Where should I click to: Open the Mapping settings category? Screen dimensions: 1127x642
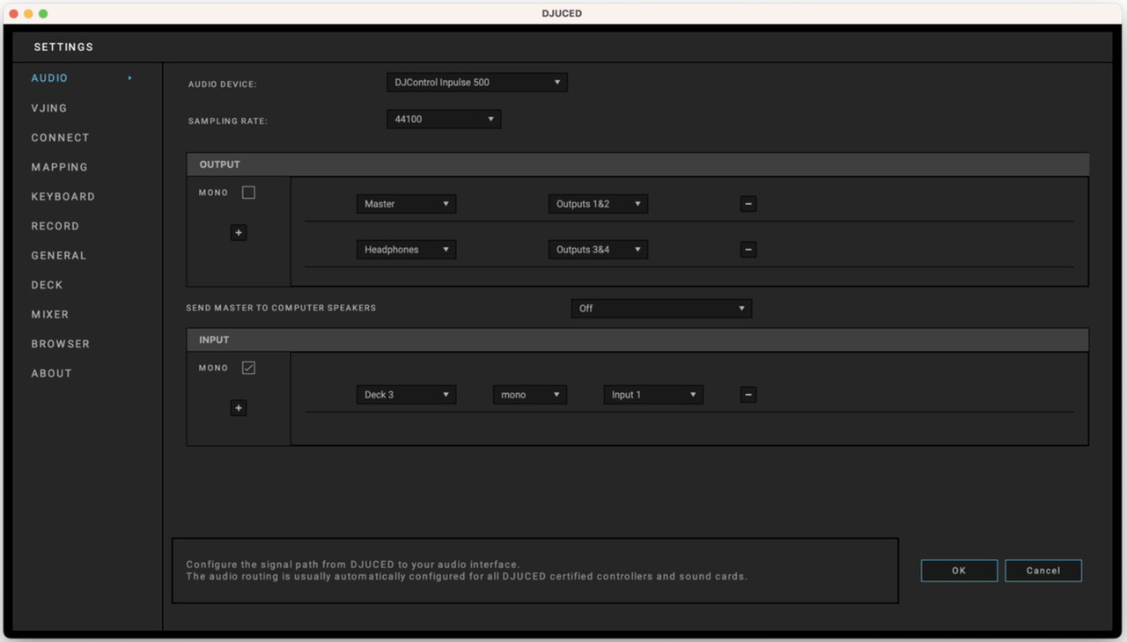(59, 167)
